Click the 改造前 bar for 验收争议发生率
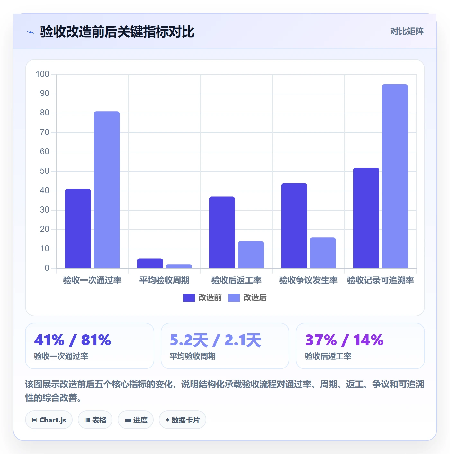Screen dimensions: 450x454 click(294, 226)
